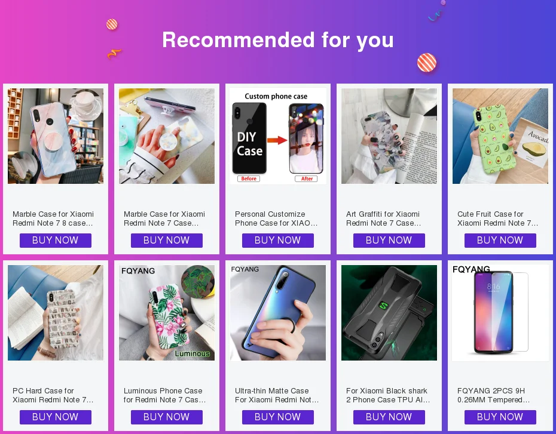The image size is (556, 434).
Task: Open the tempered glass screen protector image
Action: pyautogui.click(x=500, y=313)
